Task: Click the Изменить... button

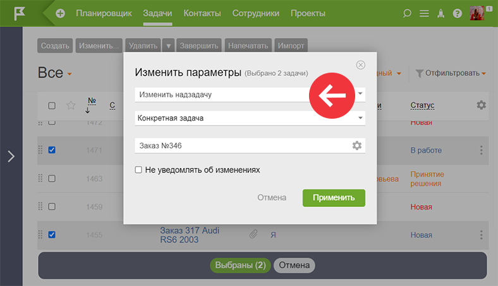Action: [99, 45]
